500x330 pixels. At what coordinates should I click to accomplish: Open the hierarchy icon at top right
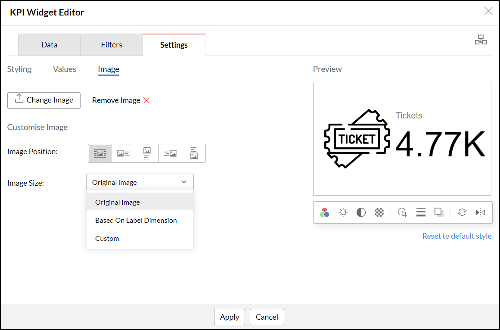[481, 40]
